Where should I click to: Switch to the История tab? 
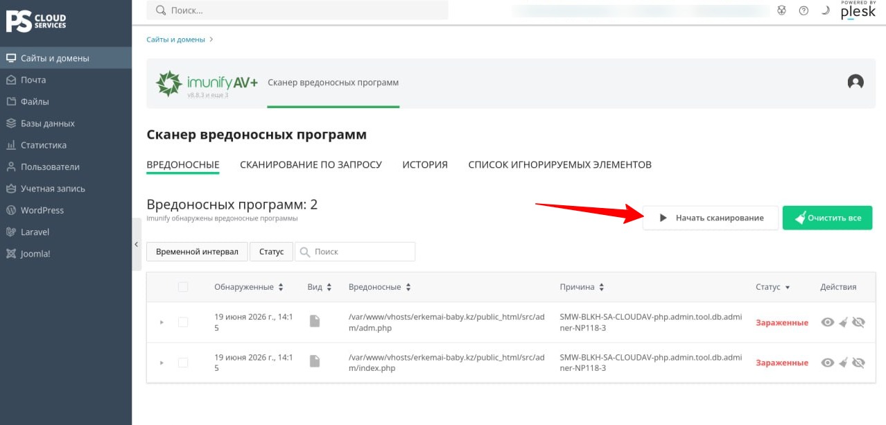tap(425, 165)
